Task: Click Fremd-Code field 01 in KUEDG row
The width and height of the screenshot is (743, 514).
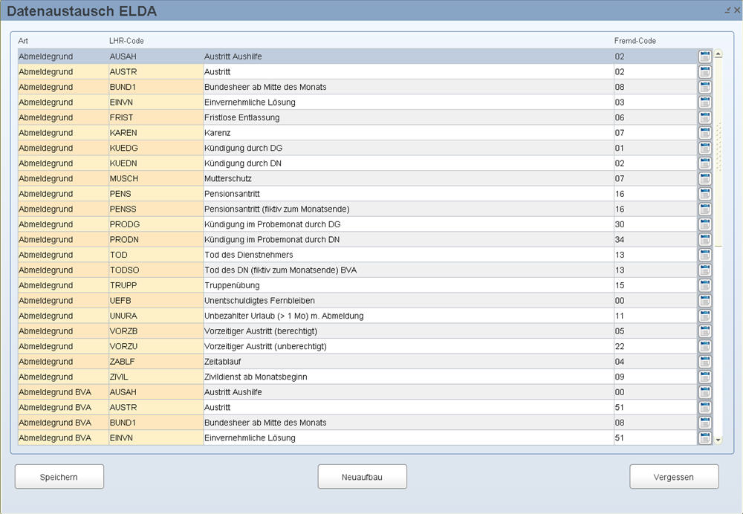Action: point(655,148)
